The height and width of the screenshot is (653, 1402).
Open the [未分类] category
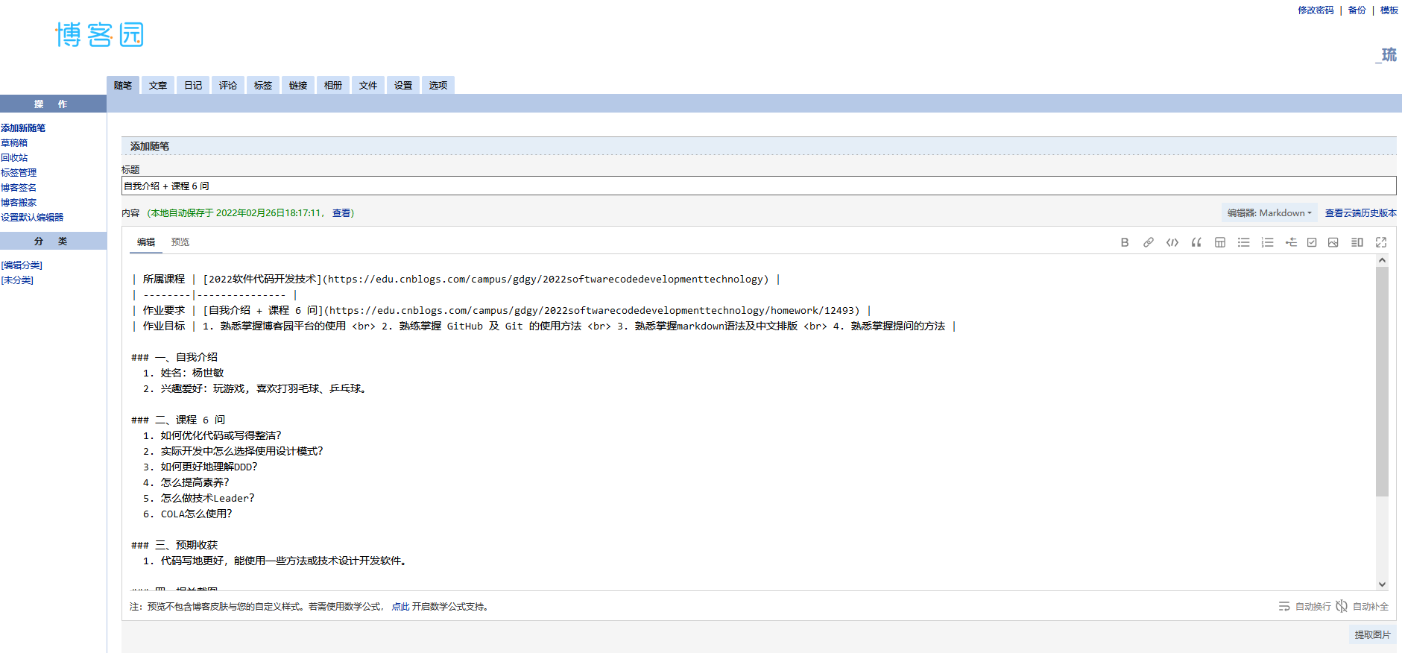point(17,280)
